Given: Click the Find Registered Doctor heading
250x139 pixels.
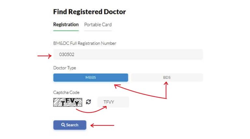Looking at the screenshot, I should [89, 12].
